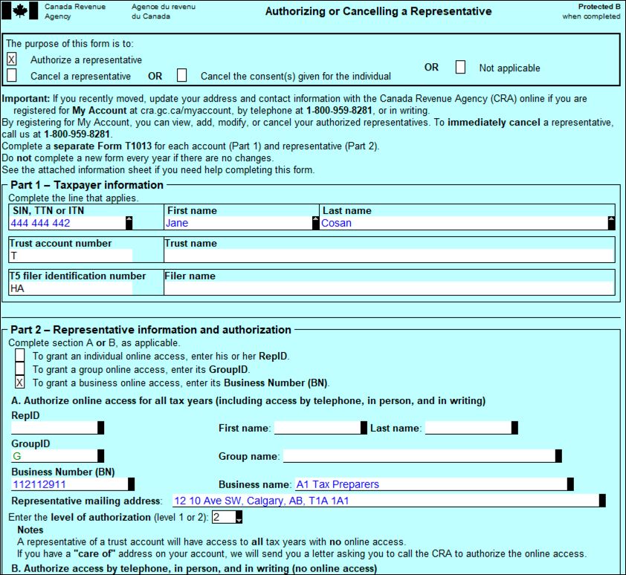Click the Notes heading
626x575 pixels.
[30, 530]
